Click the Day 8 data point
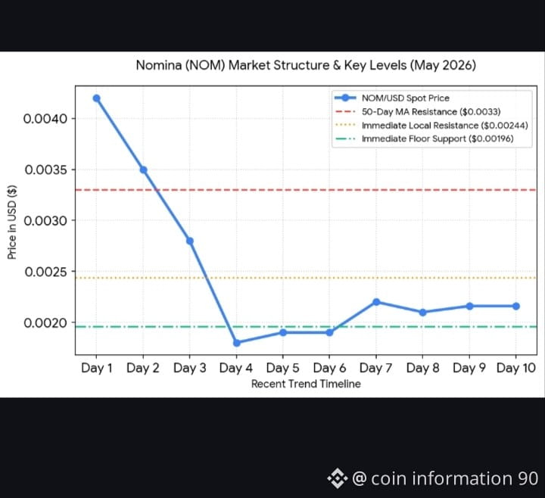This screenshot has height=498, width=545. pyautogui.click(x=422, y=313)
